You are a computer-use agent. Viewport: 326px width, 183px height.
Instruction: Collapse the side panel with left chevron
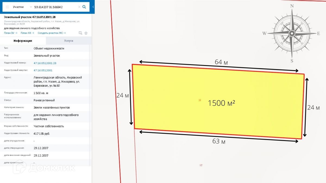tap(93, 7)
